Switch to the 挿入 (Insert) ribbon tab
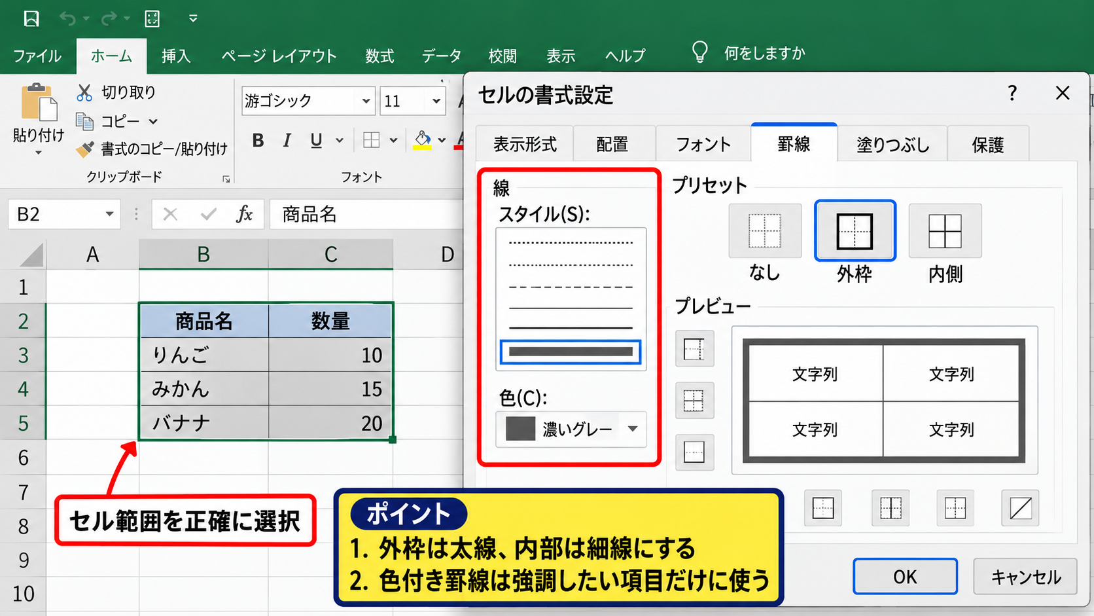1094x616 pixels. [x=176, y=56]
